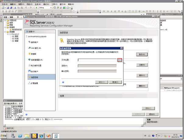Click the 取消 button in backup dialog
The height and width of the screenshot is (140, 184).
coord(115,82)
